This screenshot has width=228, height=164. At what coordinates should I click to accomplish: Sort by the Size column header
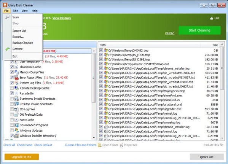tap(210, 45)
